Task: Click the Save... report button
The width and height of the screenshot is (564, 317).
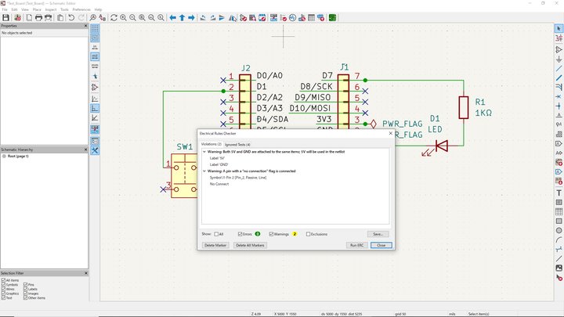Action: click(x=378, y=234)
